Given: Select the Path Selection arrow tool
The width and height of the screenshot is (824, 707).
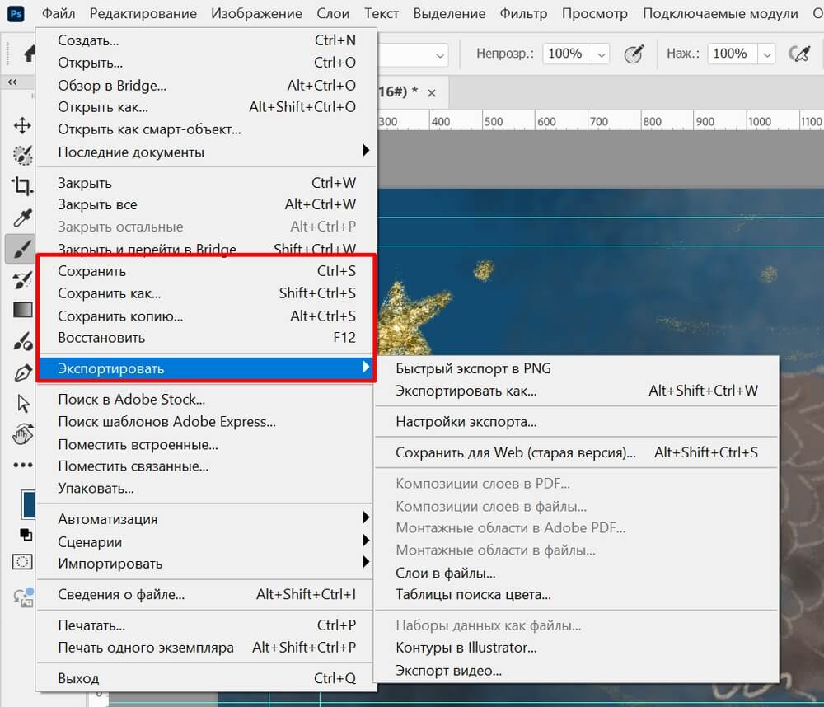Looking at the screenshot, I should tap(22, 403).
